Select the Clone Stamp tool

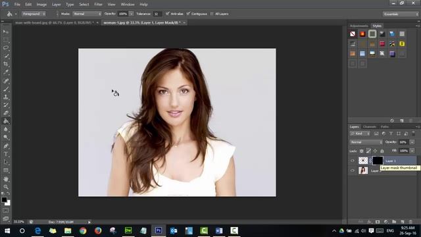coord(6,97)
